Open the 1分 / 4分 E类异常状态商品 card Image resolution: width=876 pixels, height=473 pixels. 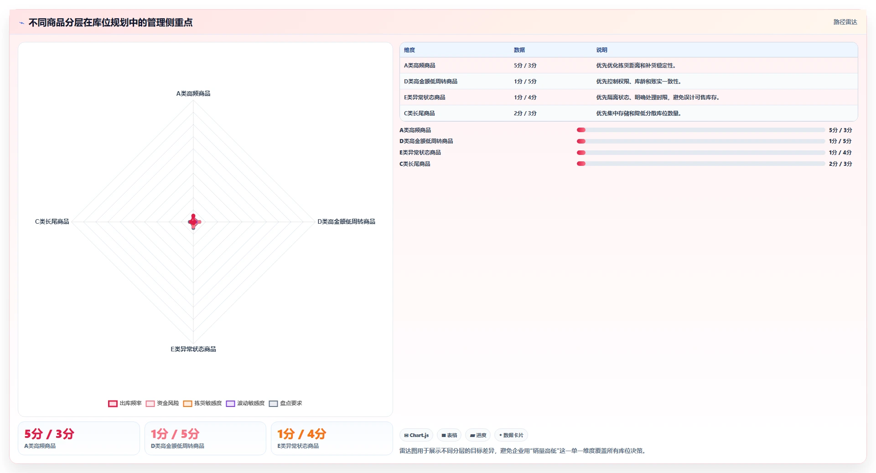(332, 438)
